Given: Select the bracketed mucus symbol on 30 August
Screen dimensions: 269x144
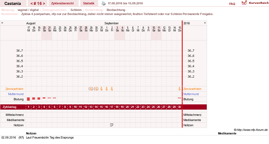Looking at the screenshot, I should tap(96, 89).
